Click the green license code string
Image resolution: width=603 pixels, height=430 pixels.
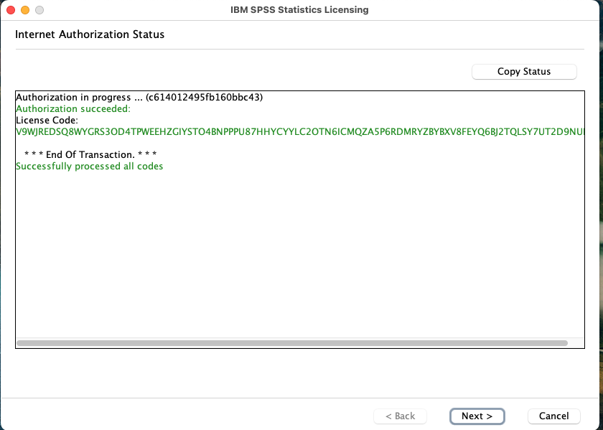coord(287,131)
